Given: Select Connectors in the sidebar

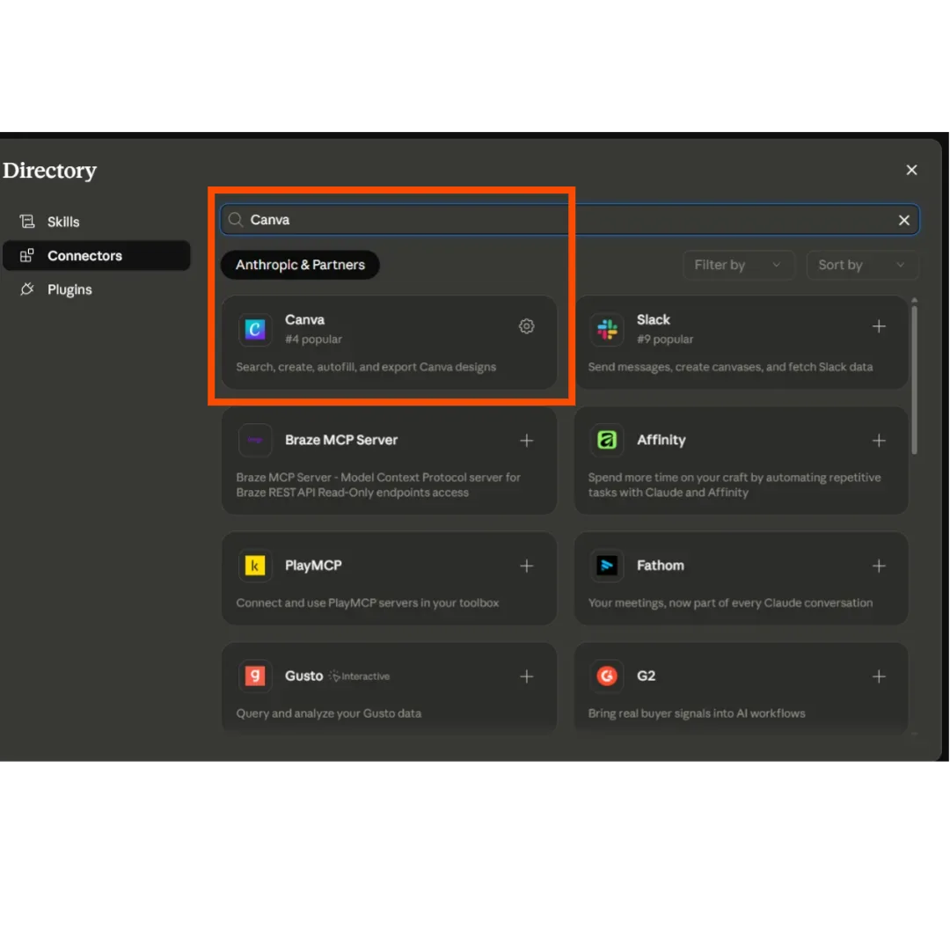Looking at the screenshot, I should pos(97,255).
